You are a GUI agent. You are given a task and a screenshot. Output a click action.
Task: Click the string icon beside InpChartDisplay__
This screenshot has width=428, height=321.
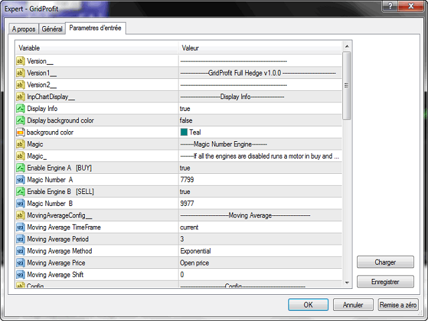[x=21, y=96]
